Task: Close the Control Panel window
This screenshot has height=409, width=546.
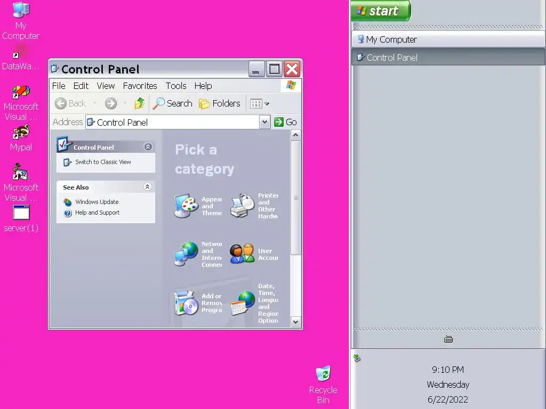Action: point(292,69)
